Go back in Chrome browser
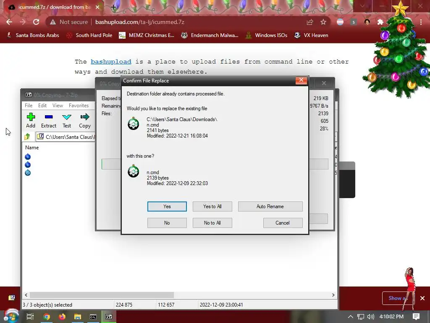The height and width of the screenshot is (323, 430). point(9,22)
